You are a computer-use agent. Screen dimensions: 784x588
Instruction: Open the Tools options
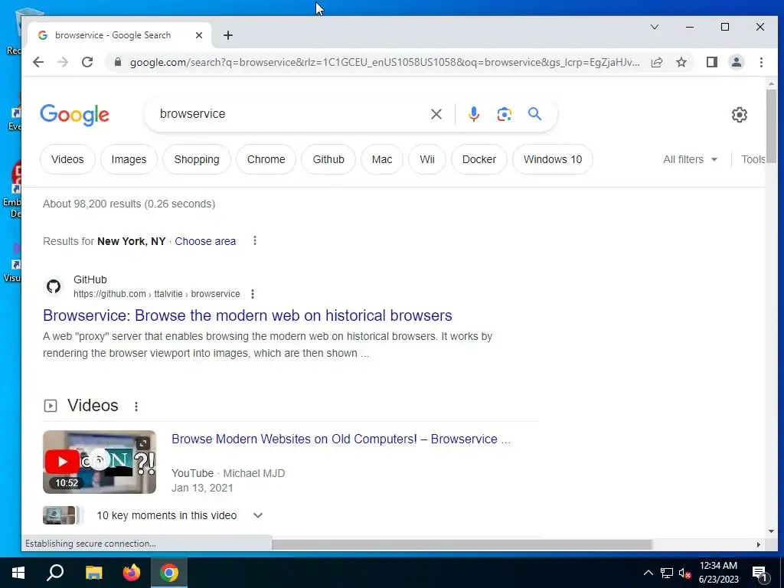[x=753, y=159]
